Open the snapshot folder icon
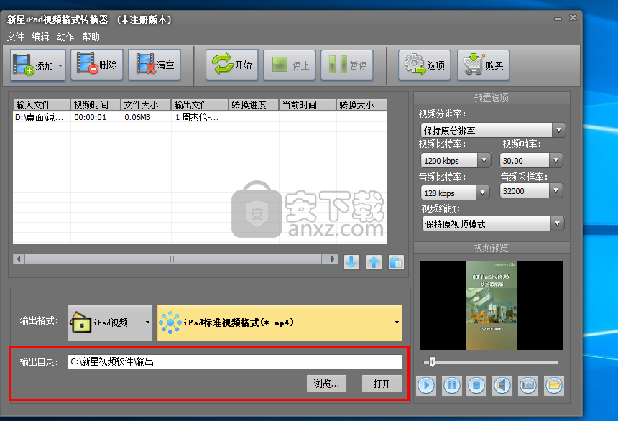 pos(554,385)
